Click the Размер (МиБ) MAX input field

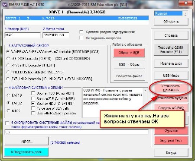point(23,35)
